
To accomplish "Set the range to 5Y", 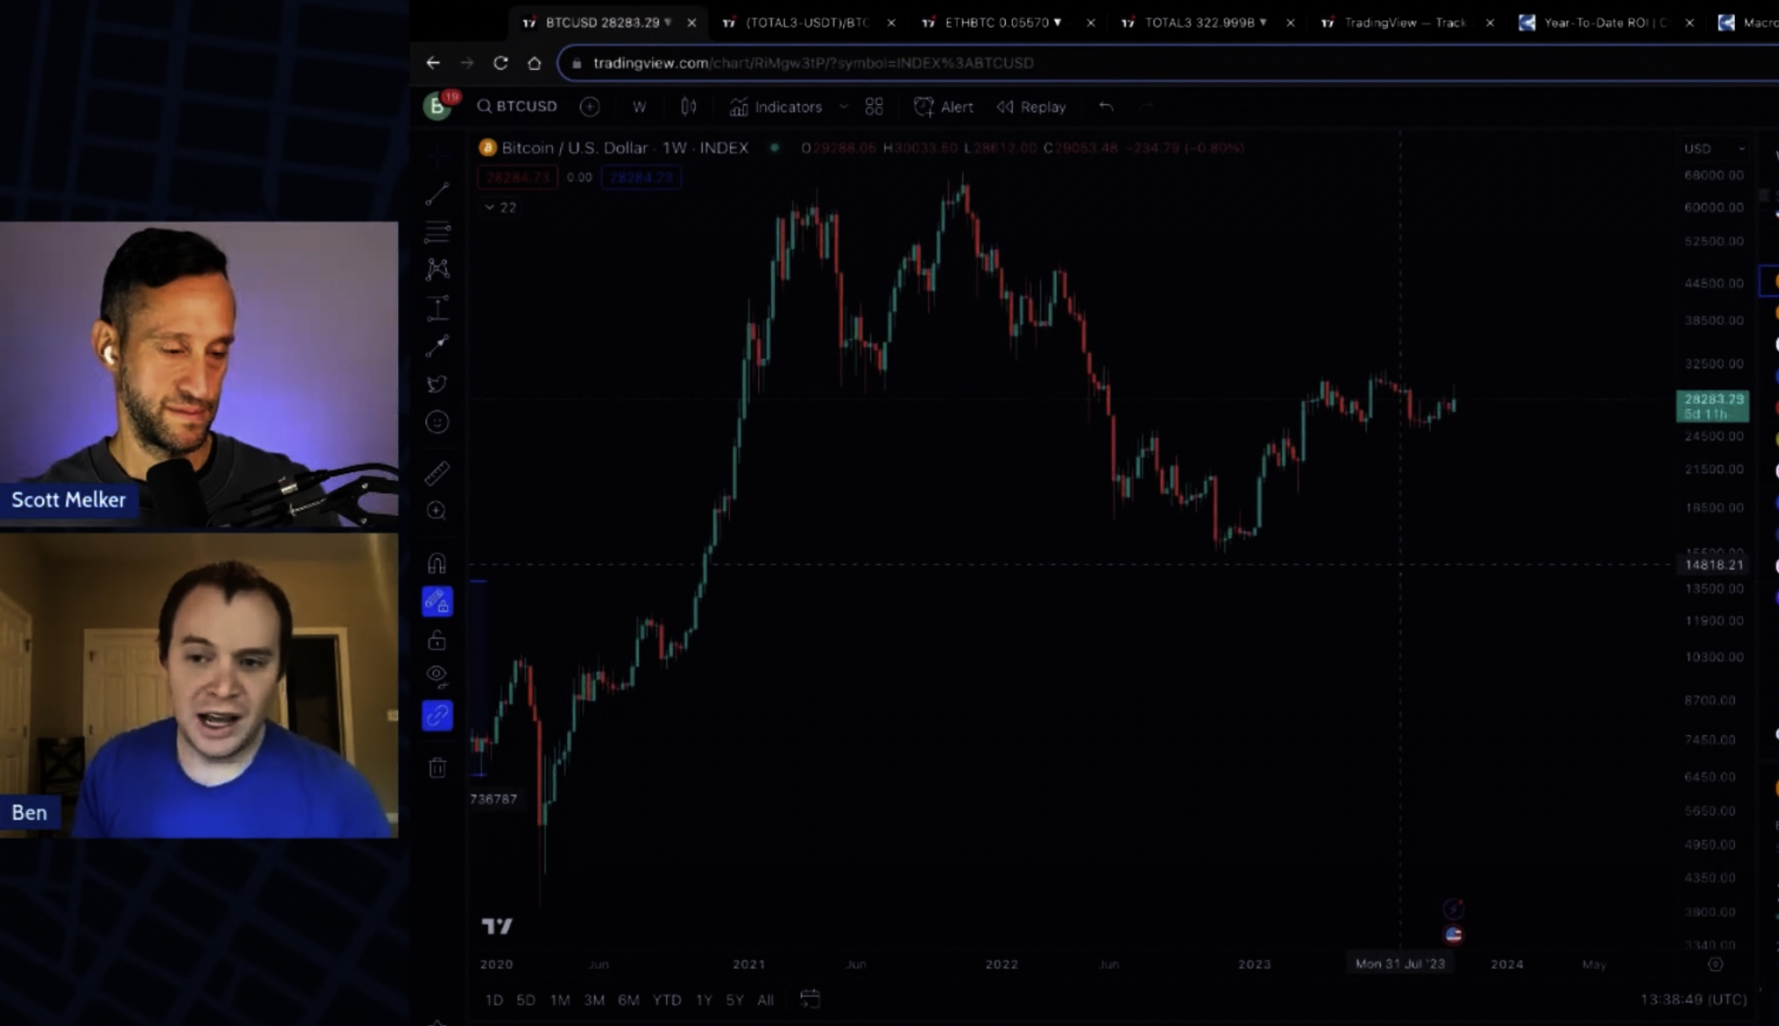I will tap(735, 999).
